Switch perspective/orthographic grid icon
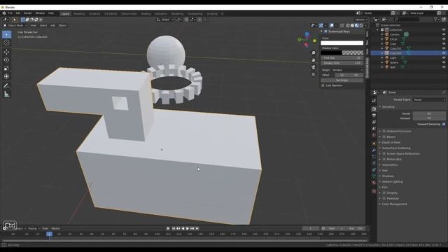The width and height of the screenshot is (448, 252). [x=314, y=74]
